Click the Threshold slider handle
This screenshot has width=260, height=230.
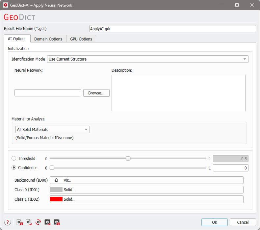(x=128, y=158)
